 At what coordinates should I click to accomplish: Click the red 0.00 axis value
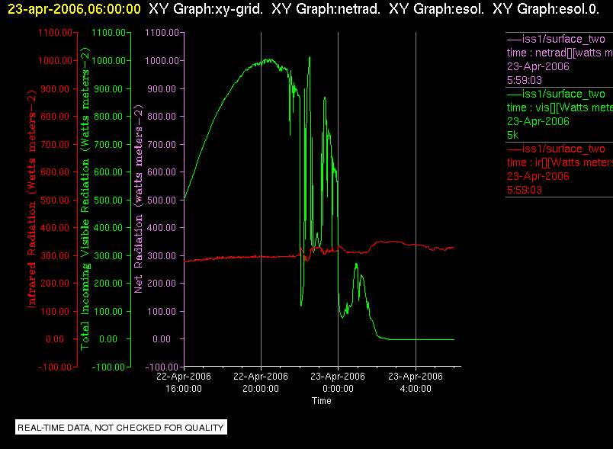point(55,338)
